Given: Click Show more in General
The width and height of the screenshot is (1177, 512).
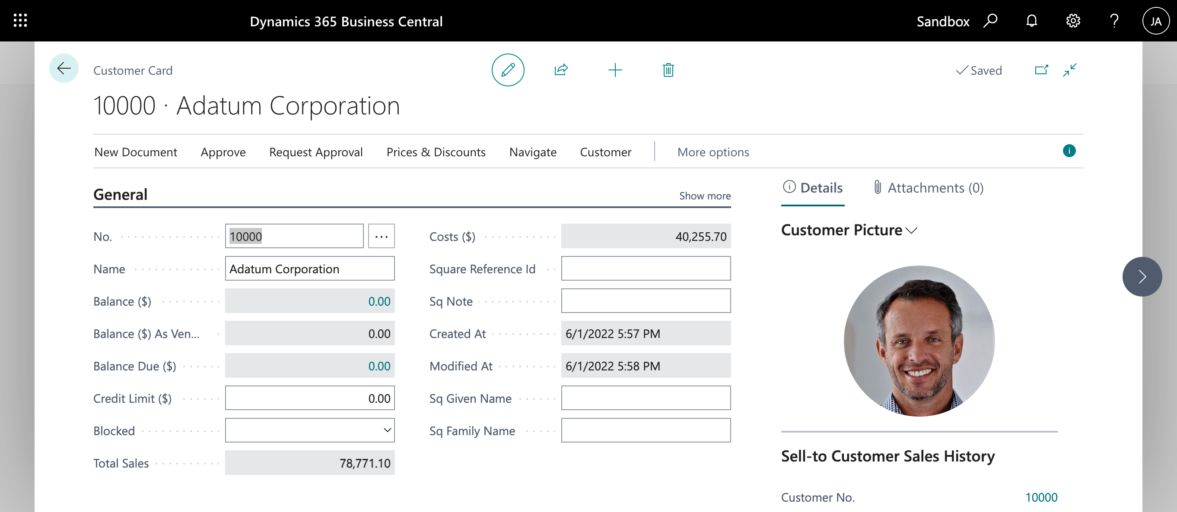Looking at the screenshot, I should tap(704, 196).
